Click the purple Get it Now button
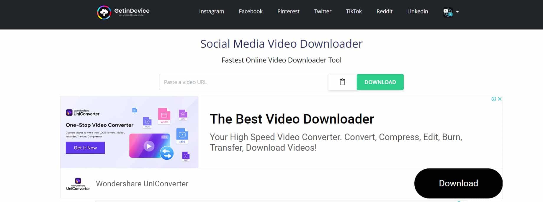 point(85,148)
